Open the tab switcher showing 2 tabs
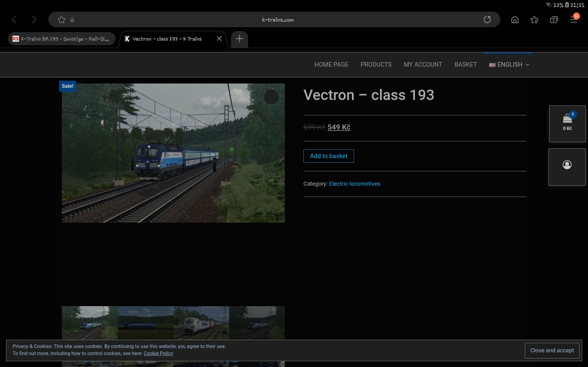This screenshot has height=367, width=588. [554, 20]
